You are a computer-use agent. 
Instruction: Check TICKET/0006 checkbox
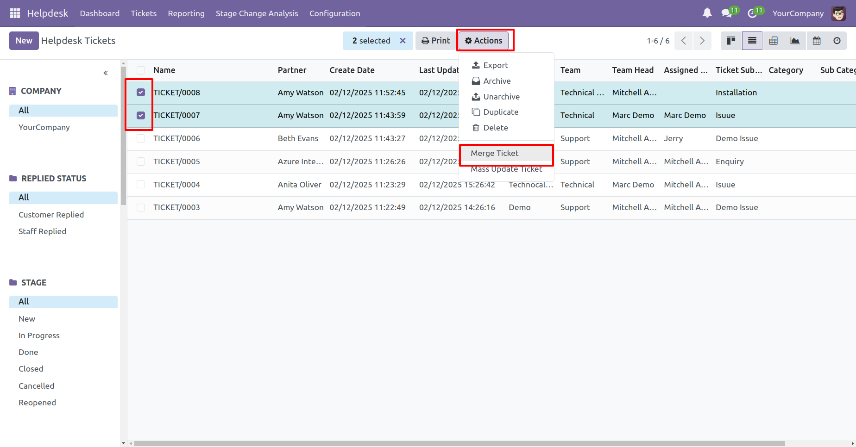(x=141, y=138)
